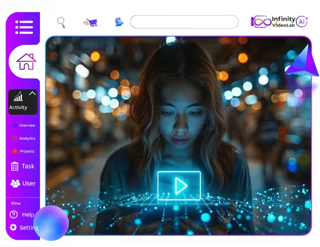Click the pink Analytics dot
The image size is (320, 247).
(x=15, y=138)
